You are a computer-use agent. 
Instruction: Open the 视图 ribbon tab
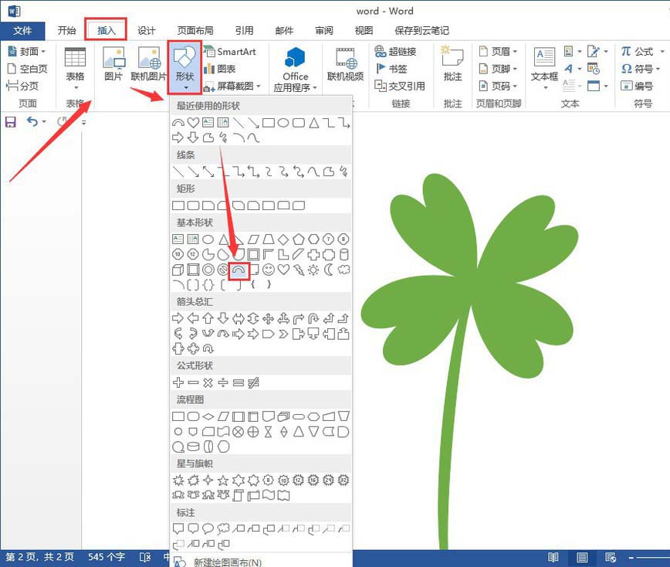pyautogui.click(x=364, y=30)
